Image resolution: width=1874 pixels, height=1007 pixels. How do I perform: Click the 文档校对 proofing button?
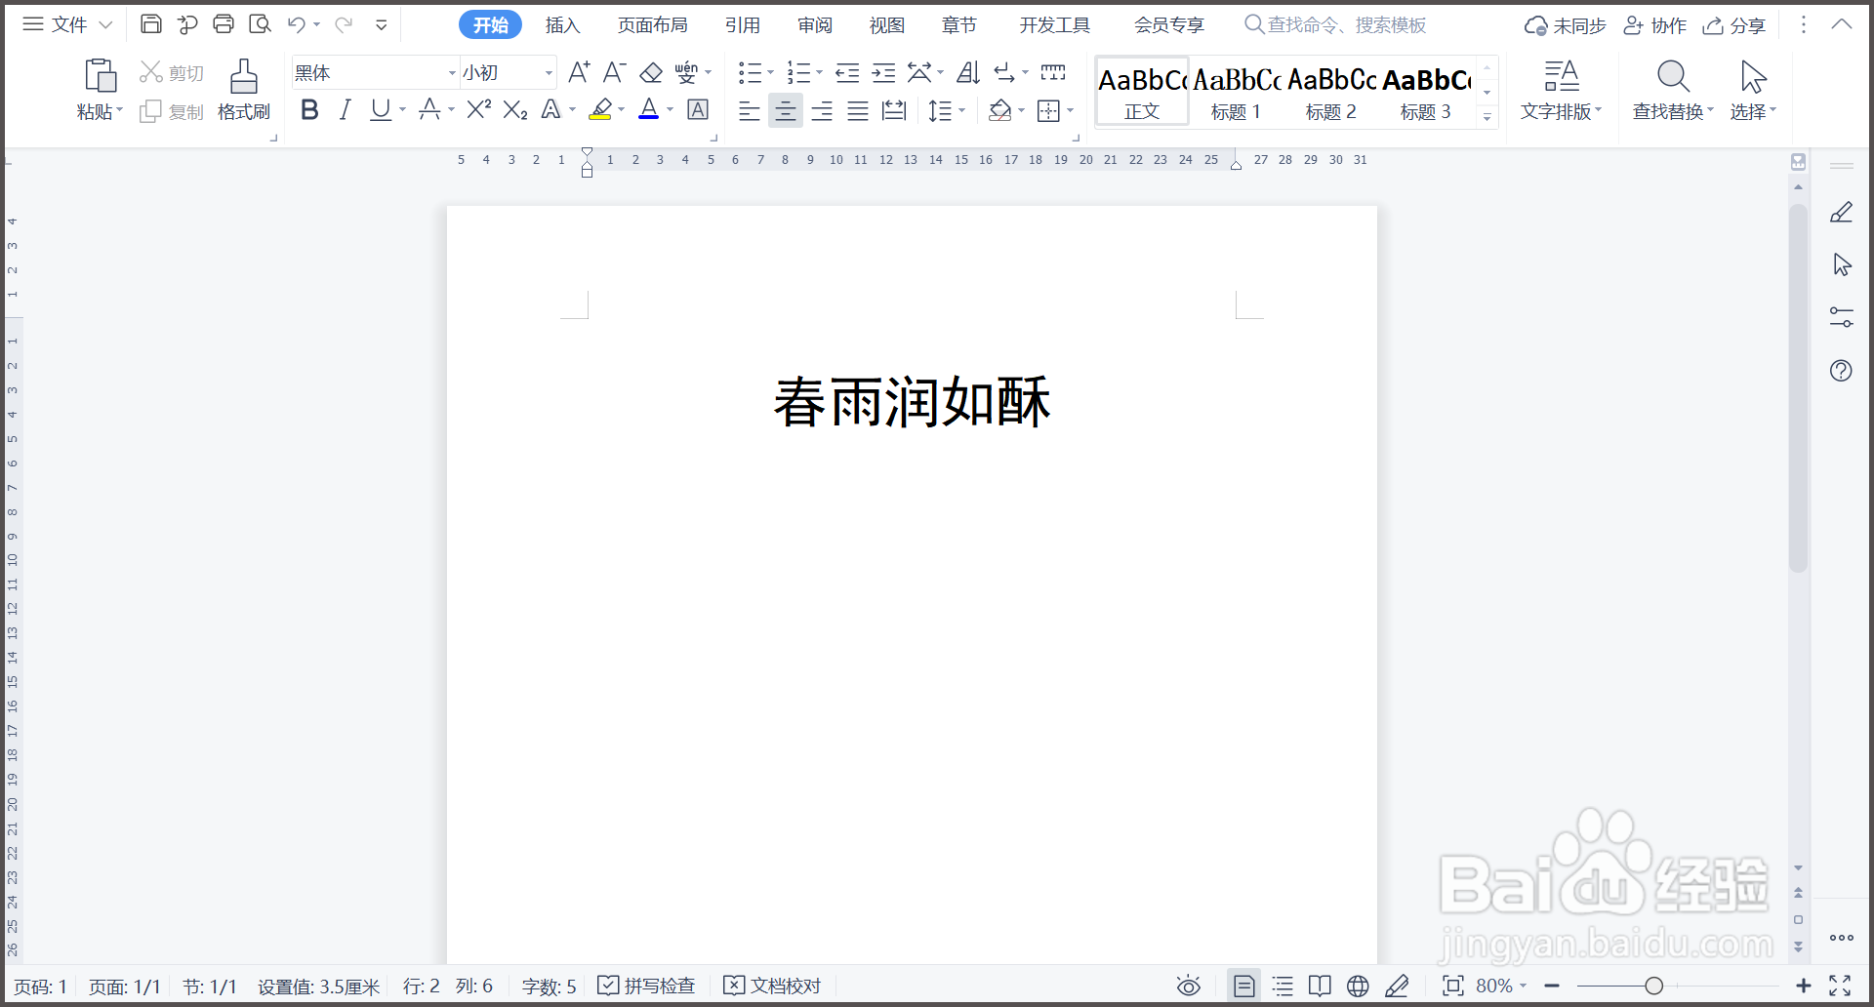[x=771, y=986]
